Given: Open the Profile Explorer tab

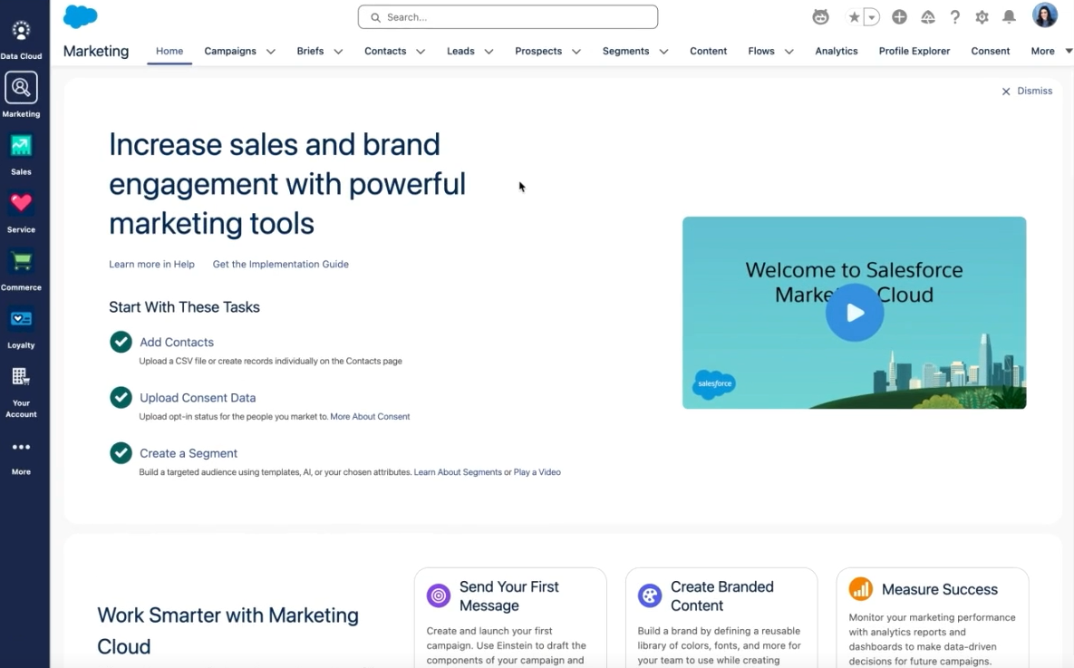Looking at the screenshot, I should click(914, 51).
